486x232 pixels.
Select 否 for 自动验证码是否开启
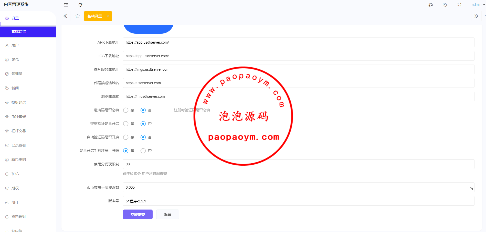143,137
